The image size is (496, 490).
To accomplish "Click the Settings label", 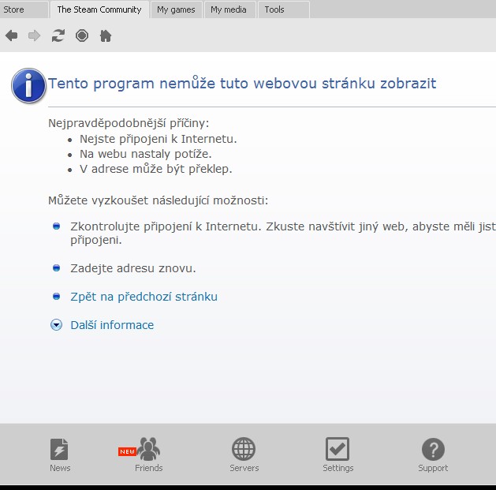I will pos(338,468).
